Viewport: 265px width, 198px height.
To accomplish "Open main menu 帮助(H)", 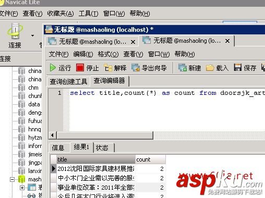I will 140,14.
